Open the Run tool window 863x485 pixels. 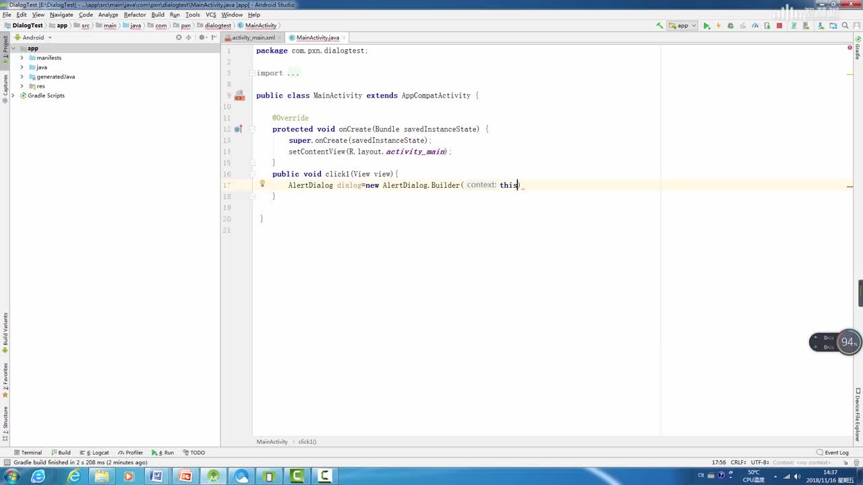click(x=162, y=453)
